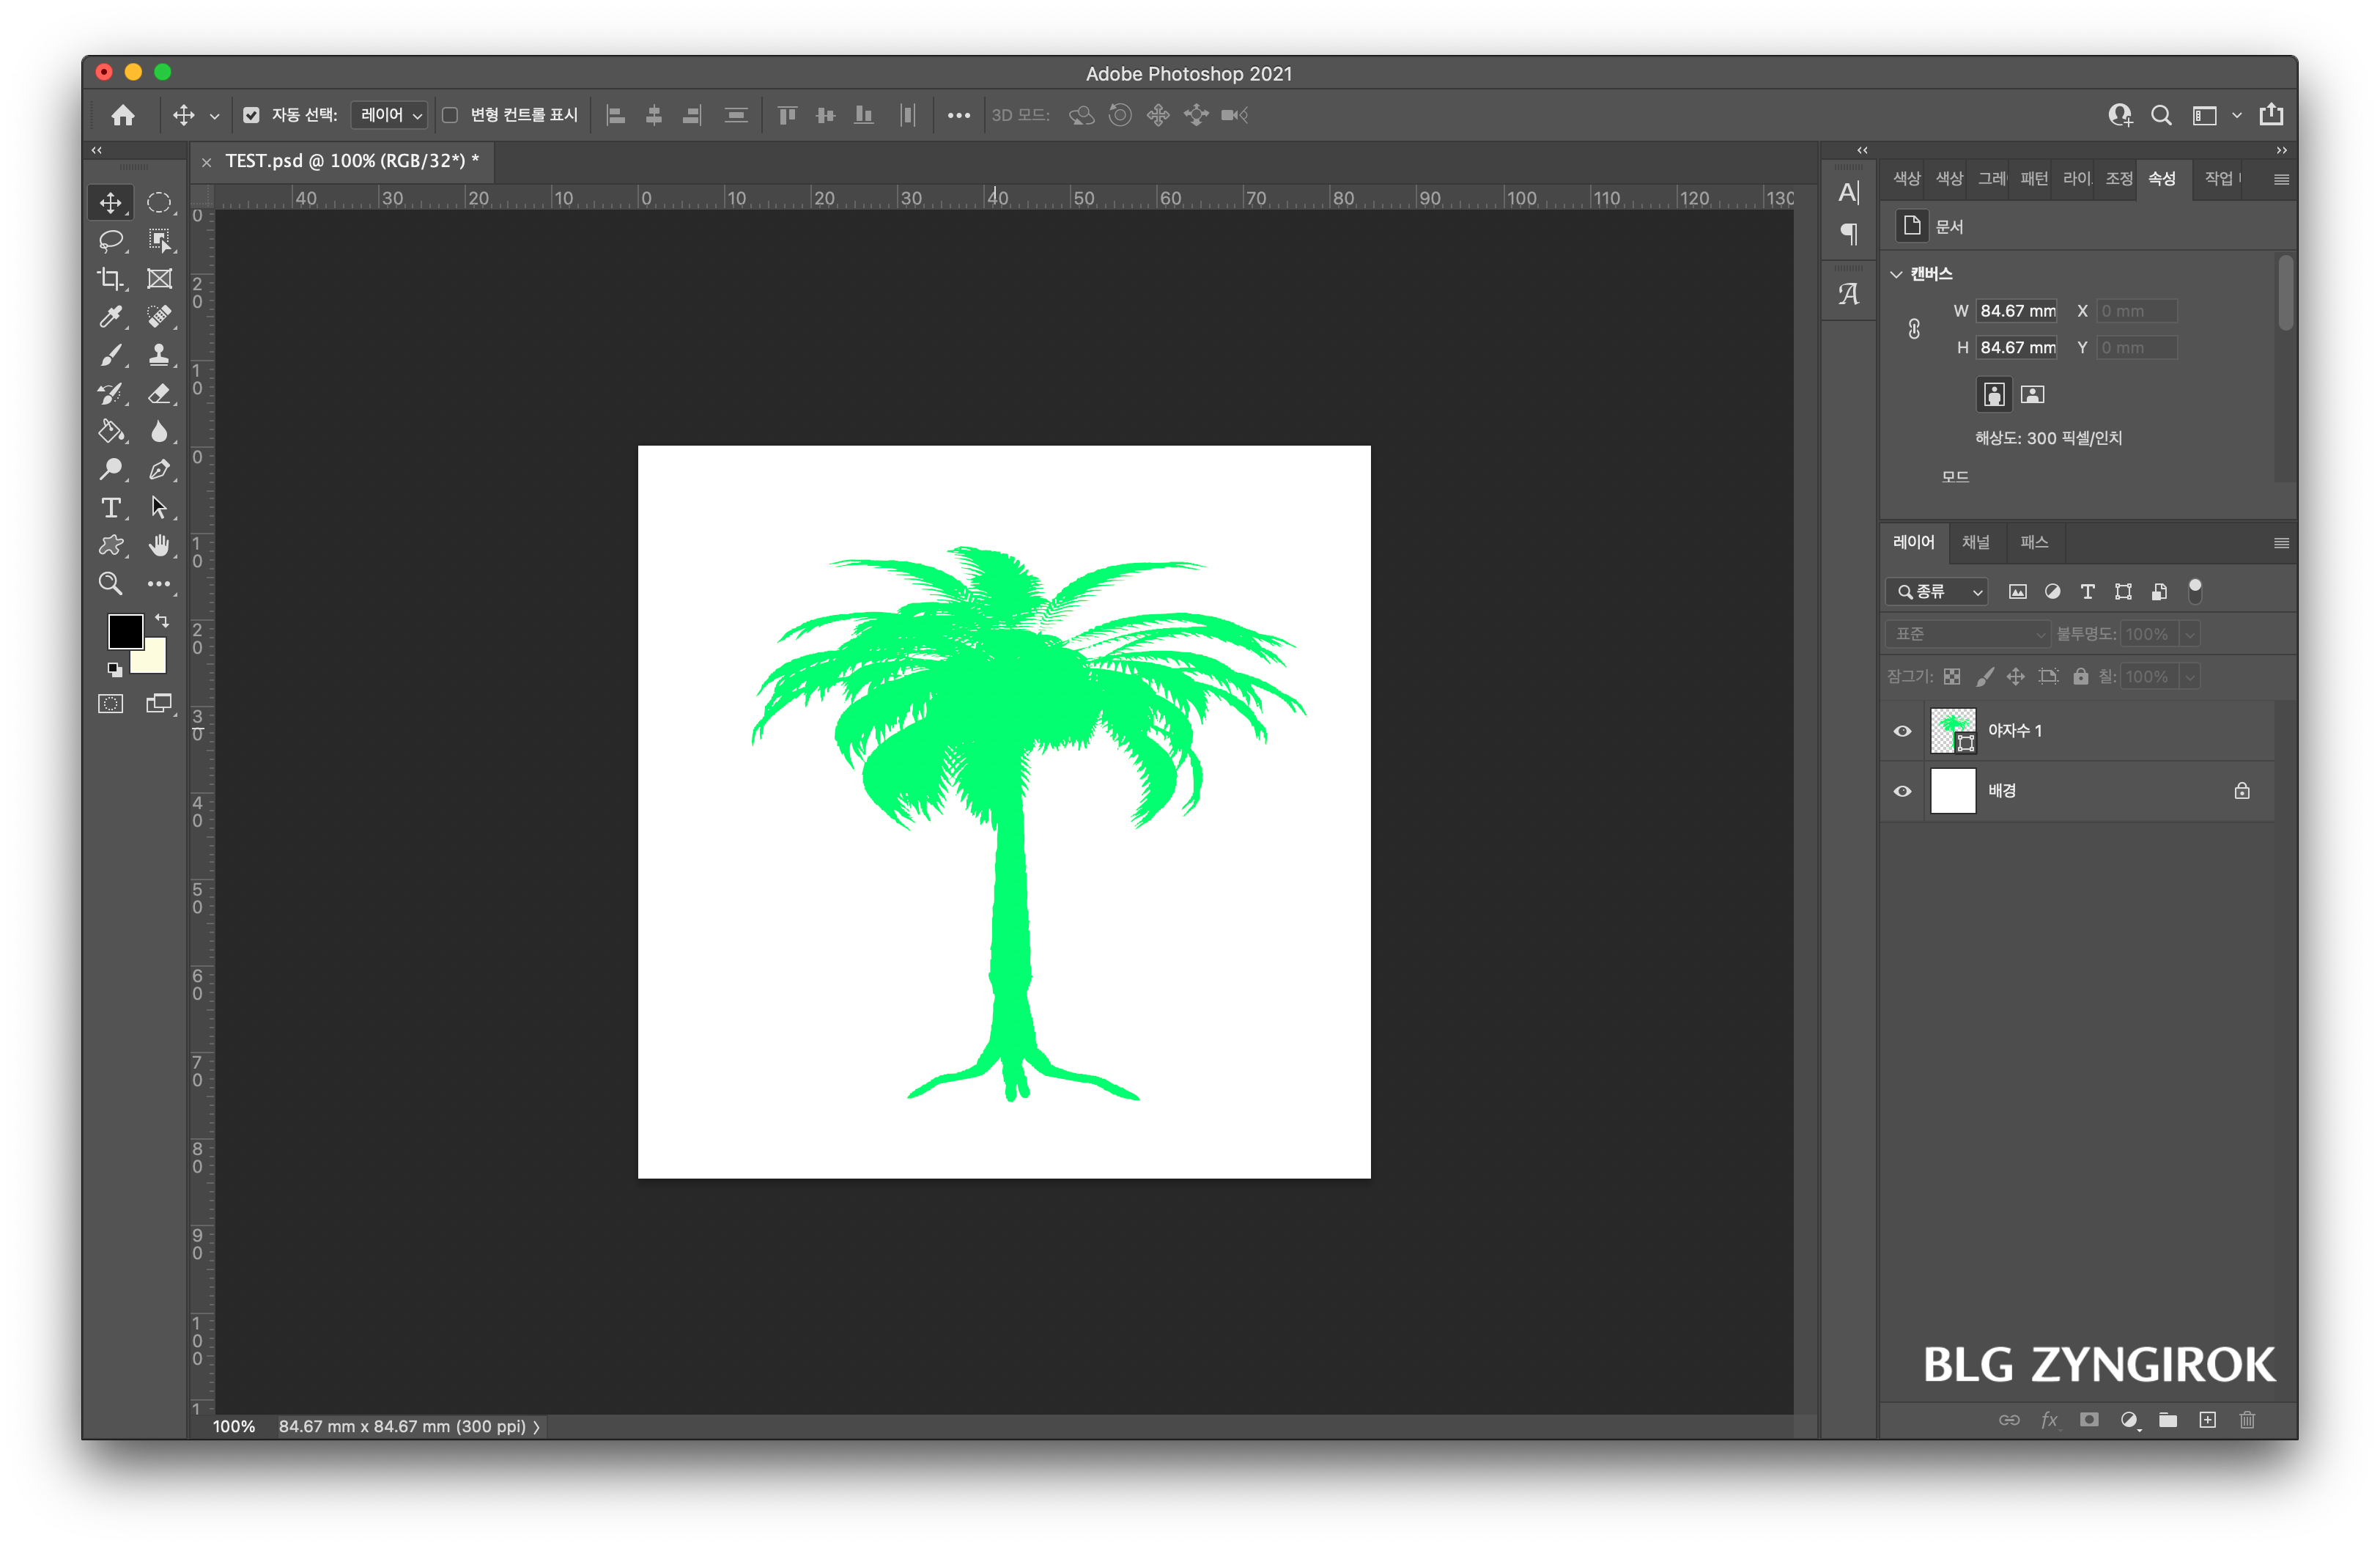Select the Eraser tool
This screenshot has width=2380, height=1548.
(x=159, y=394)
